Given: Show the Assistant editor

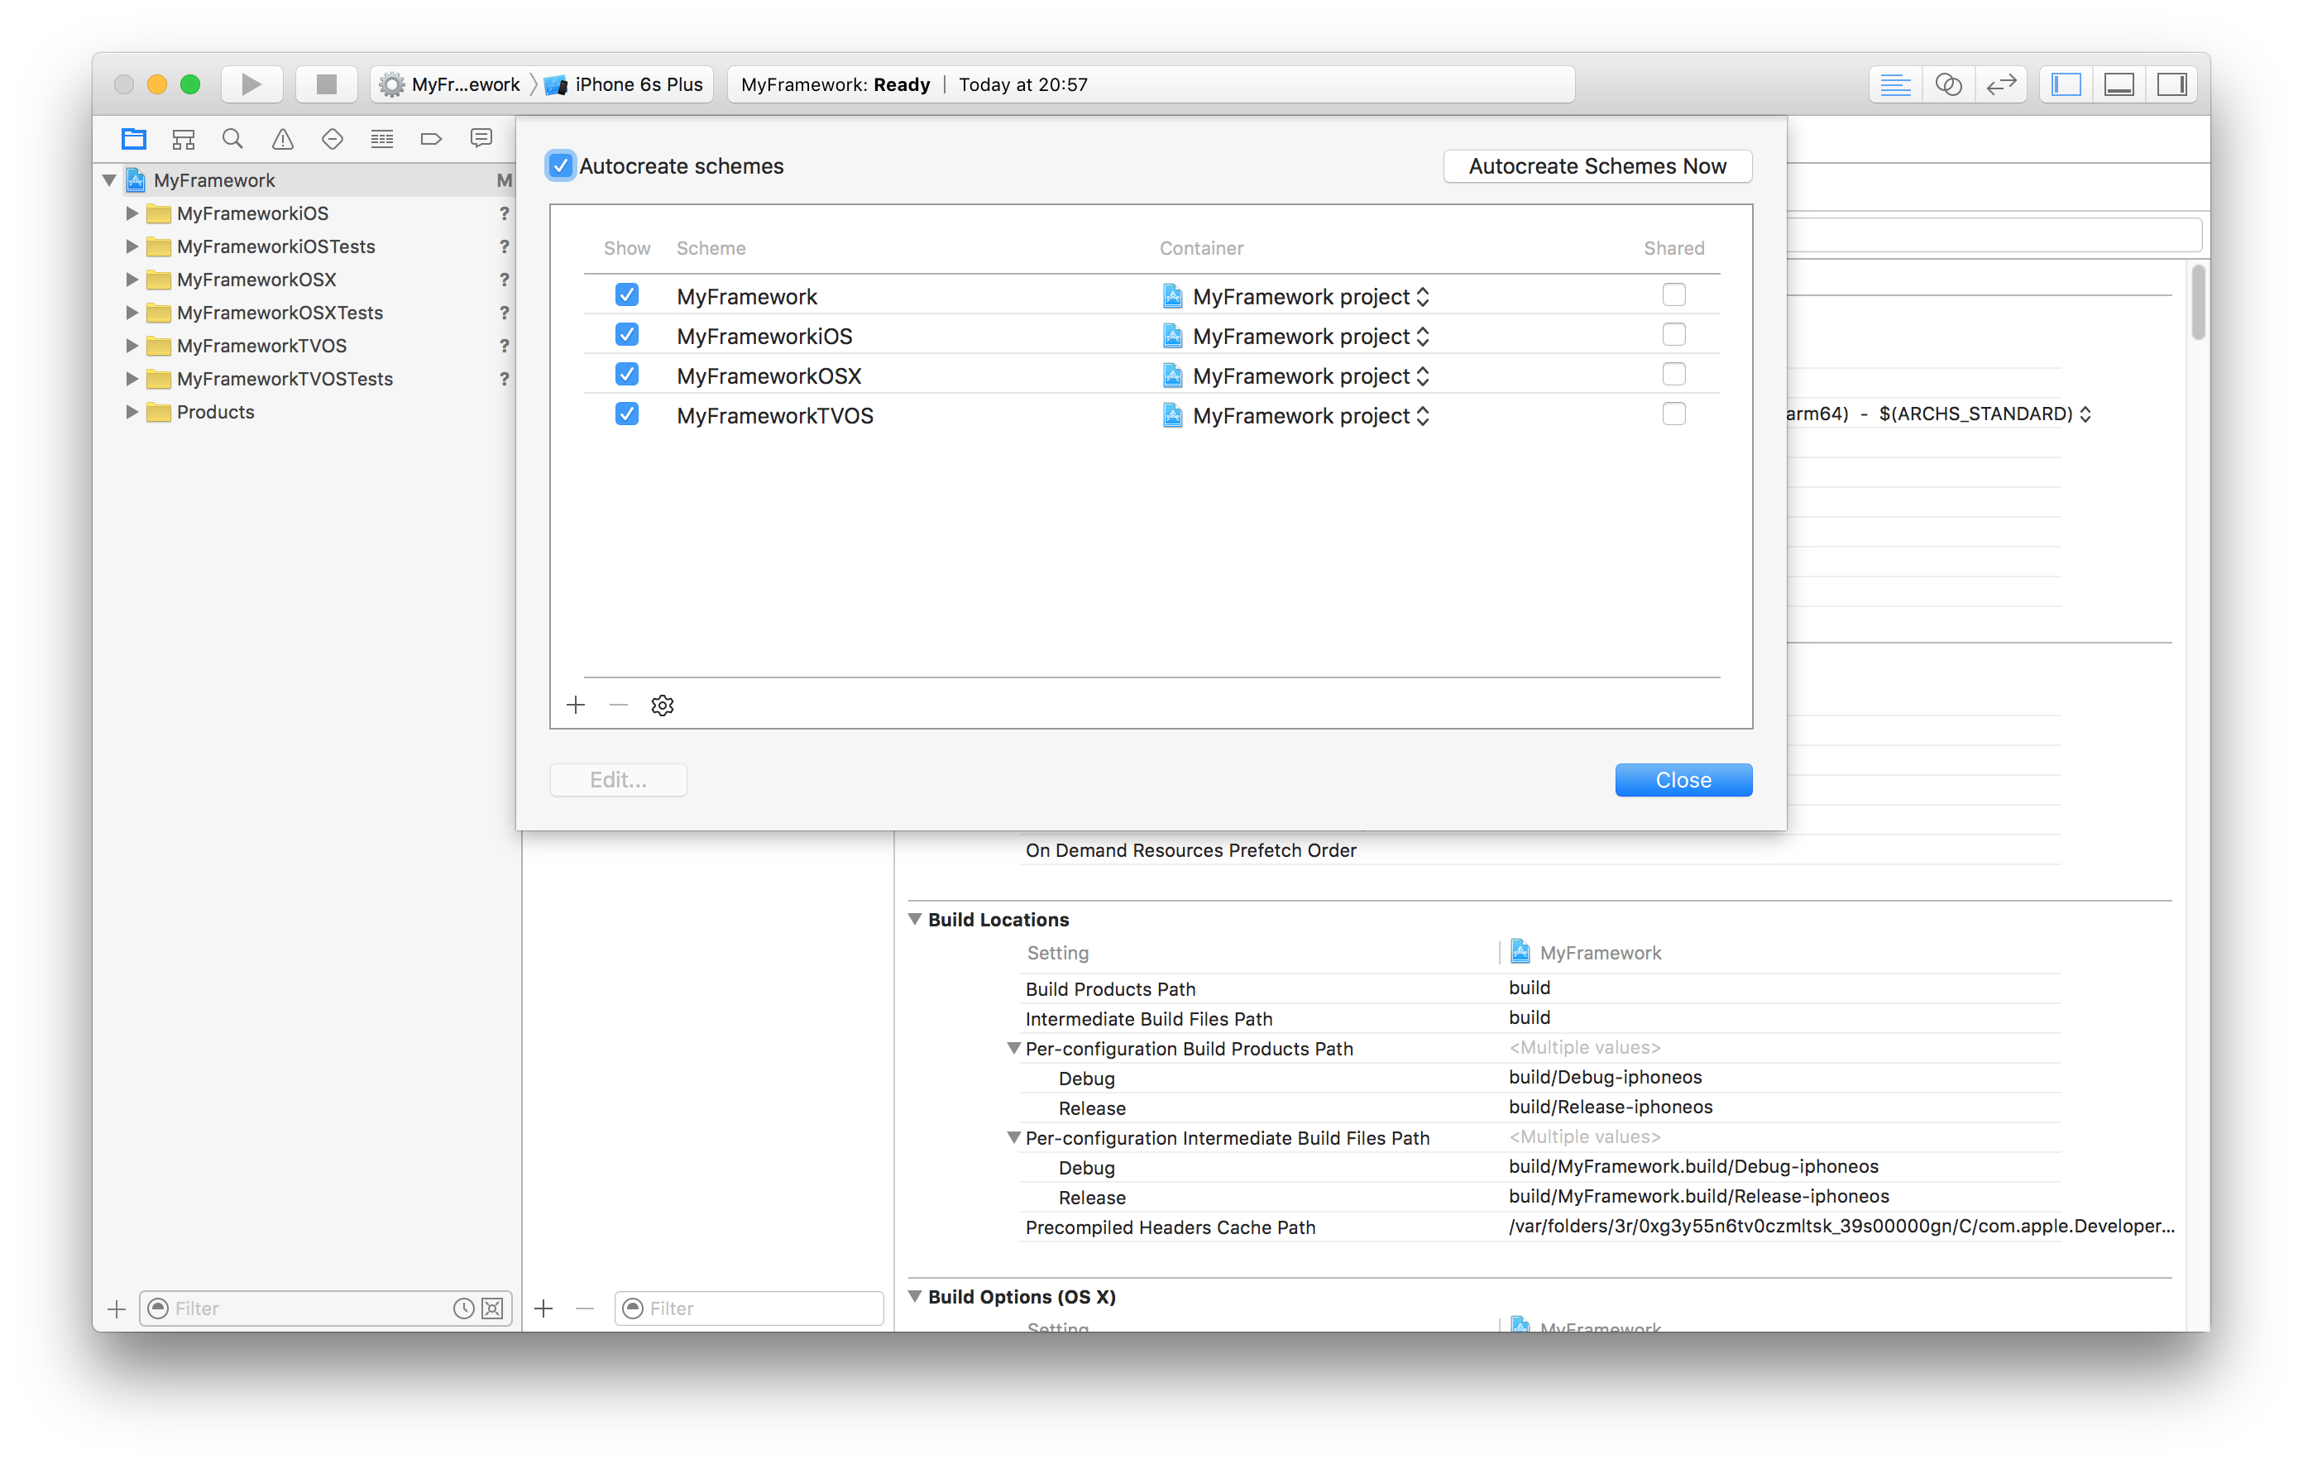Looking at the screenshot, I should 1948,84.
